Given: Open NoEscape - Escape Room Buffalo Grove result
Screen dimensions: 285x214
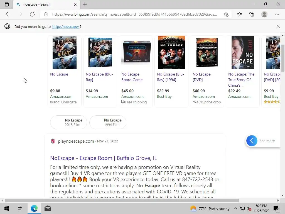Looking at the screenshot, I should pos(104,158).
